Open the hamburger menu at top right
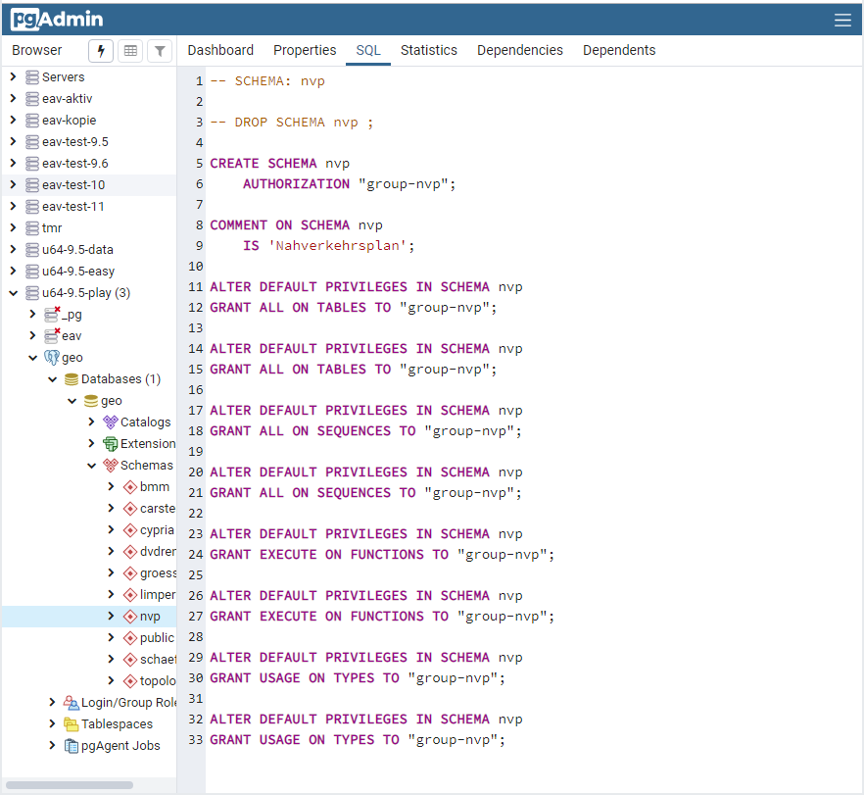Screen dimensions: 864x795 842,19
